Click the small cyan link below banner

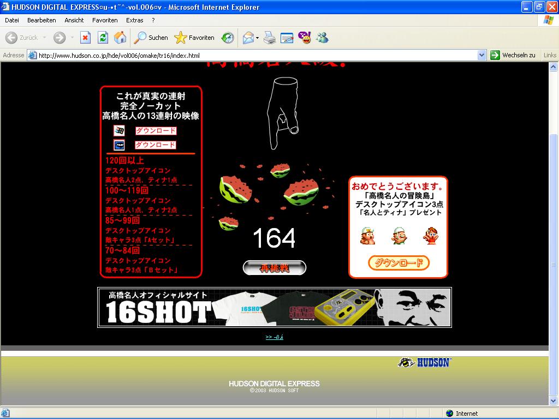point(274,337)
